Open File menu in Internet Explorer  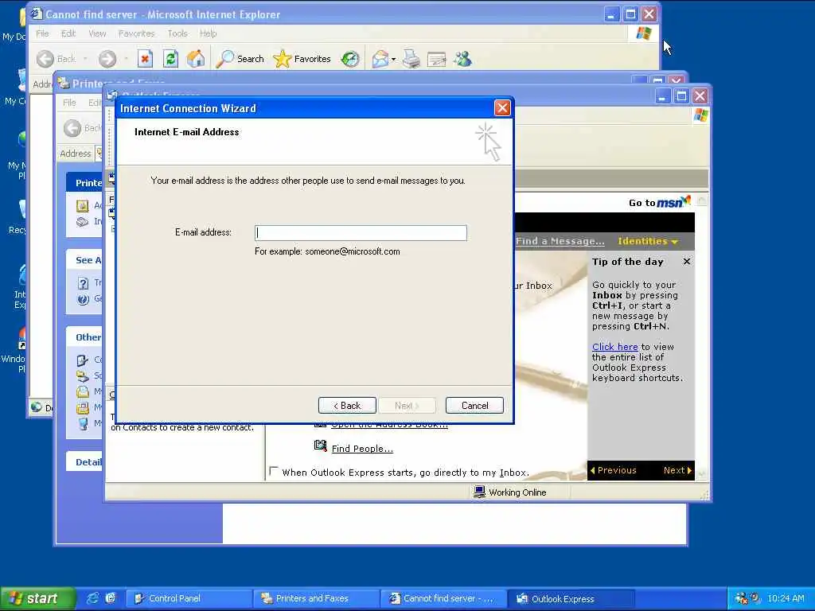click(x=42, y=33)
